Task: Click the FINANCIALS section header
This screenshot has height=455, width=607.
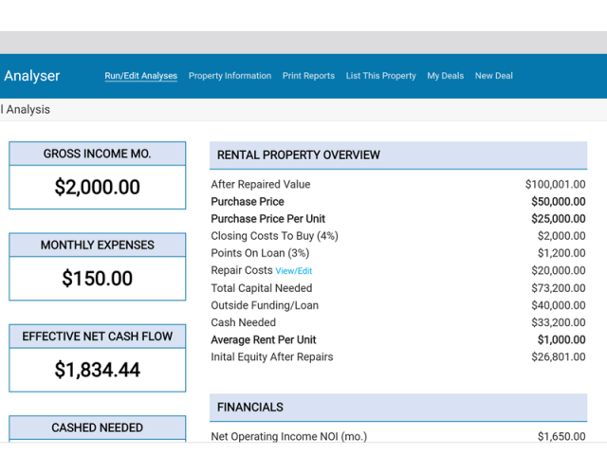Action: pyautogui.click(x=398, y=408)
